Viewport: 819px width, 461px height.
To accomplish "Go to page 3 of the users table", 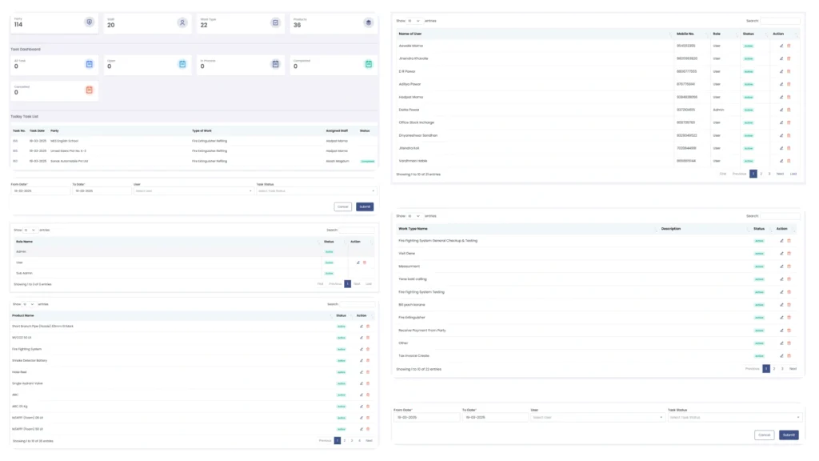I will coord(769,174).
